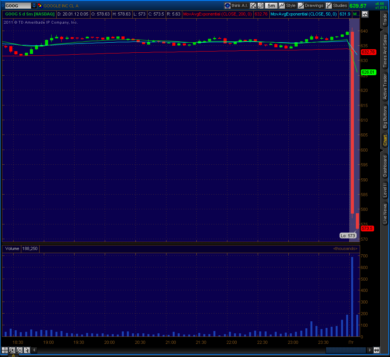This screenshot has width=390, height=357.
Task: Click the Volume label in the lower panel
Action: tap(12, 249)
